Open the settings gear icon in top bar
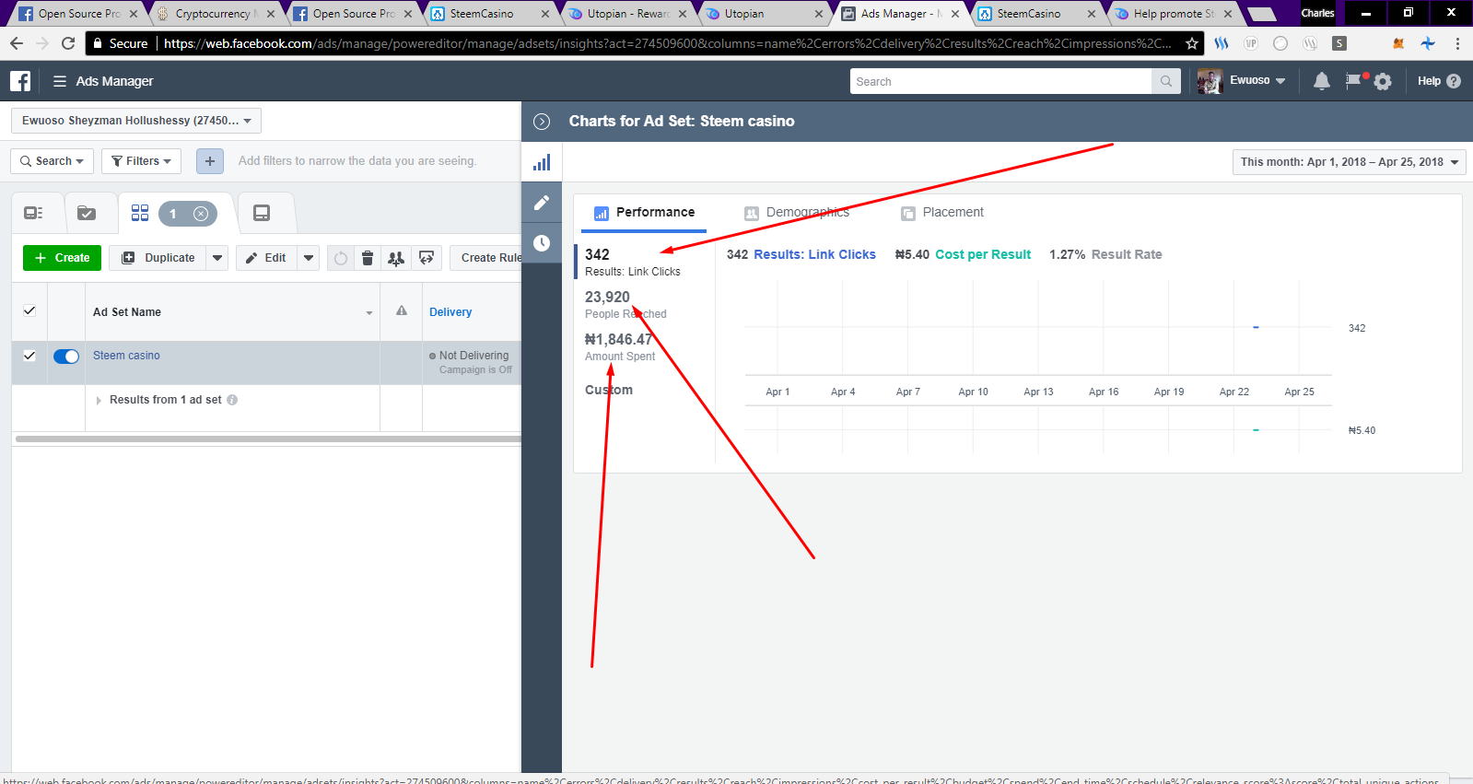Viewport: 1473px width, 784px height. tap(1383, 81)
